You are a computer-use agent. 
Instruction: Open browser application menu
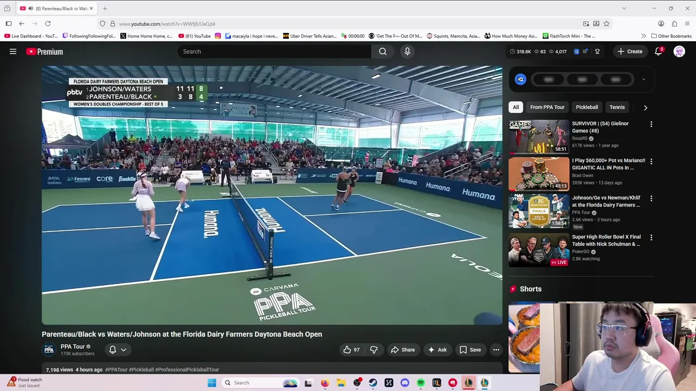click(x=687, y=23)
